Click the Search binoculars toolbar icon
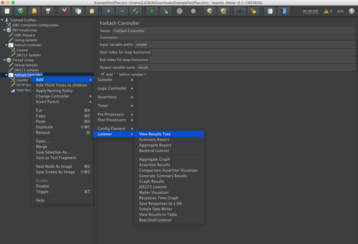The width and height of the screenshot is (358, 244). pos(240,11)
